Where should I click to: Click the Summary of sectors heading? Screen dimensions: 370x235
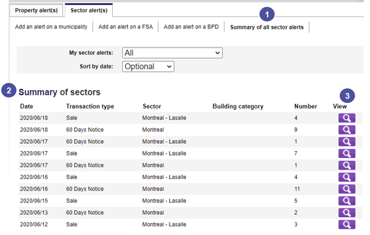tap(59, 92)
